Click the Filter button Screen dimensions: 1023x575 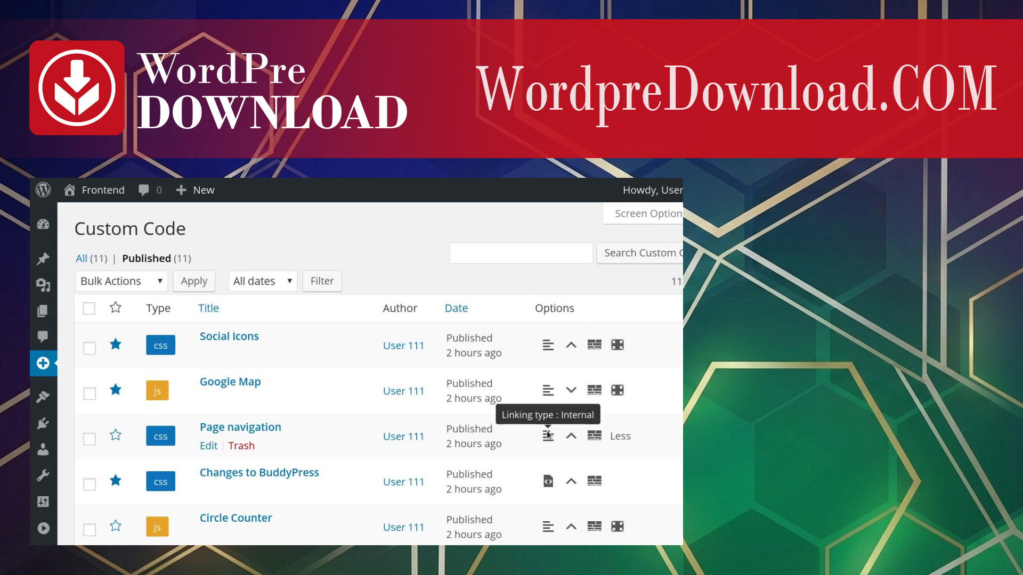[322, 281]
